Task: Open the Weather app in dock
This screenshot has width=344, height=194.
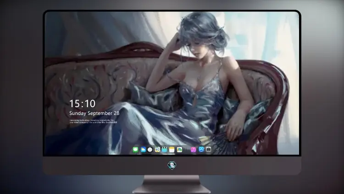Action: [143, 150]
